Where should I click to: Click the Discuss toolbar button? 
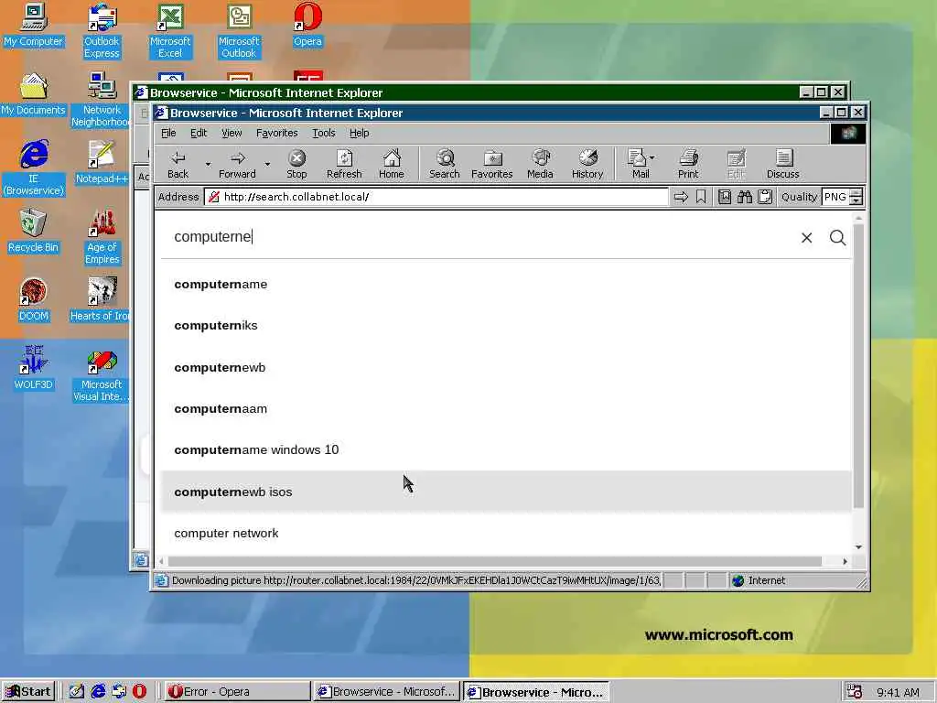(x=783, y=164)
